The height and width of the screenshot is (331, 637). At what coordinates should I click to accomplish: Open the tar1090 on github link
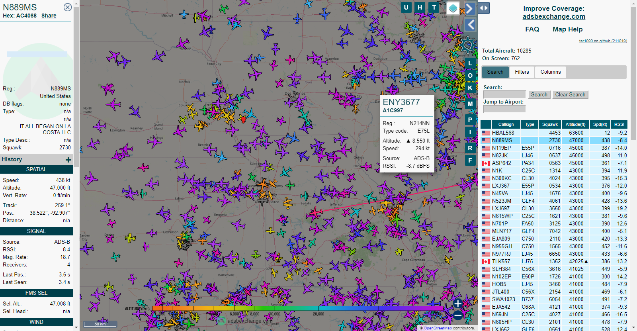point(603,41)
